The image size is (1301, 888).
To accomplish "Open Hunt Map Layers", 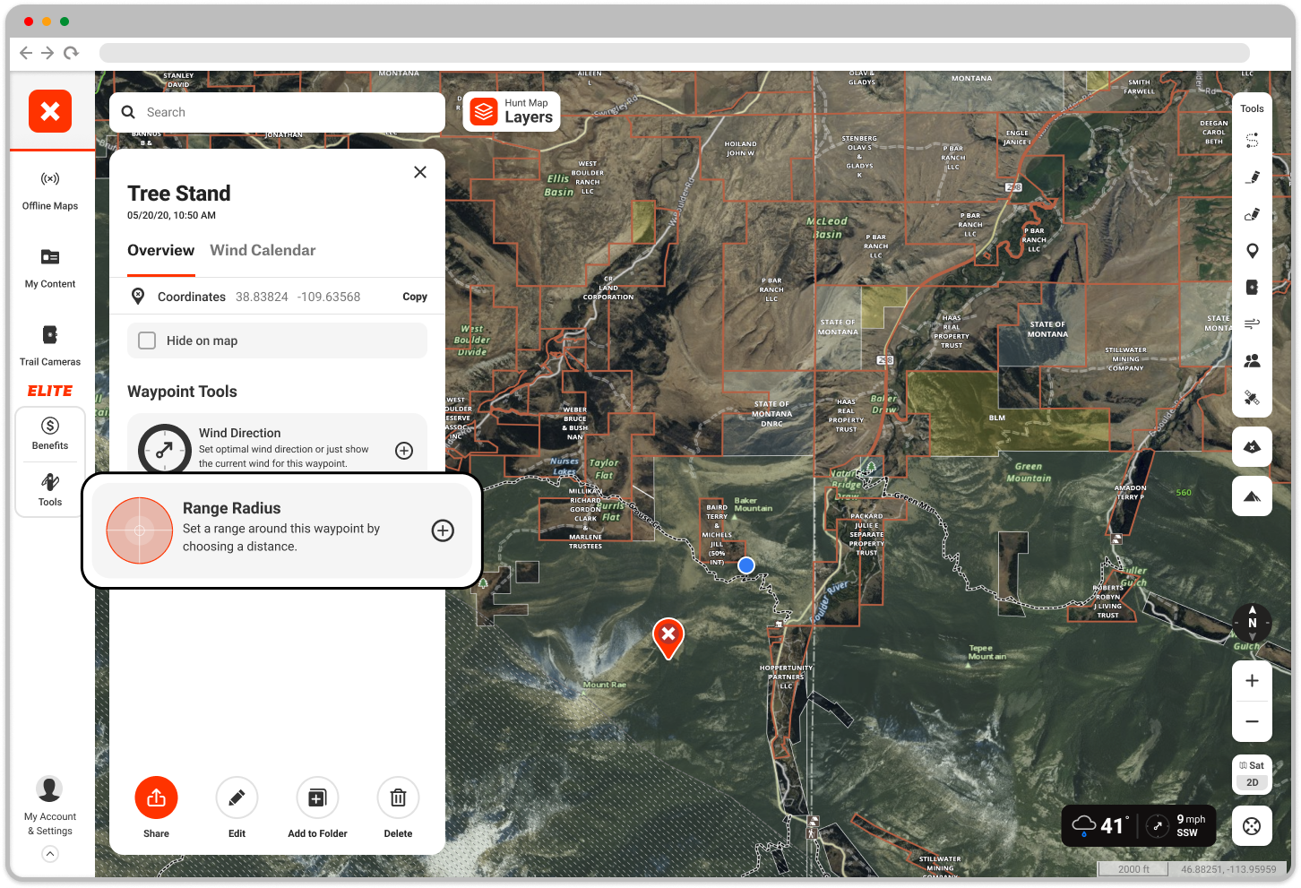I will click(512, 112).
